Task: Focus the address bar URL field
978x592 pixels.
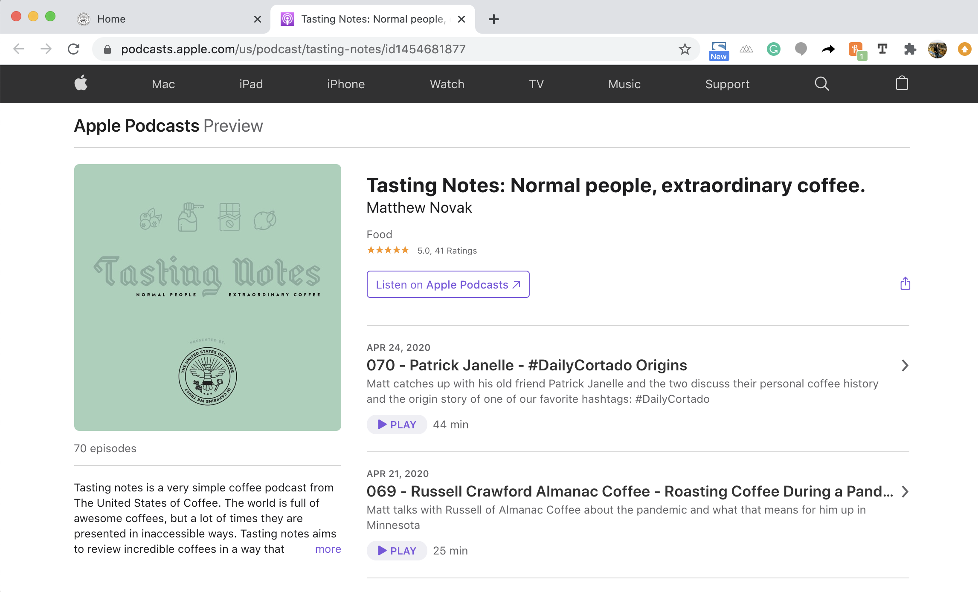Action: point(397,49)
